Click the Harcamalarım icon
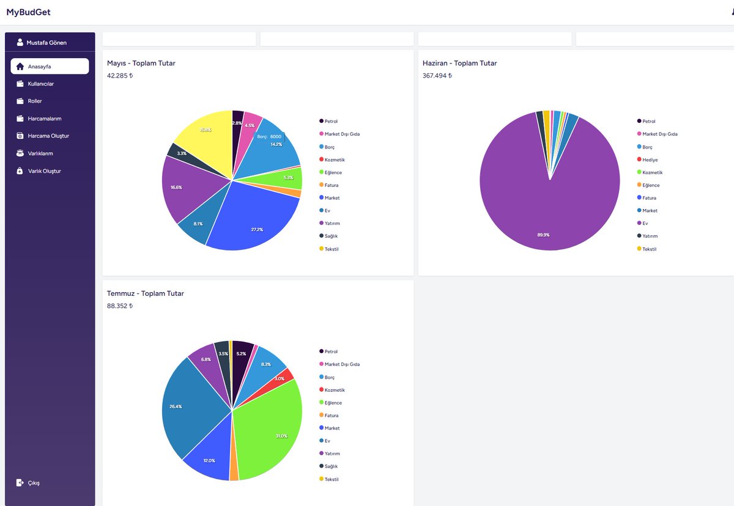This screenshot has width=734, height=506. [x=20, y=119]
